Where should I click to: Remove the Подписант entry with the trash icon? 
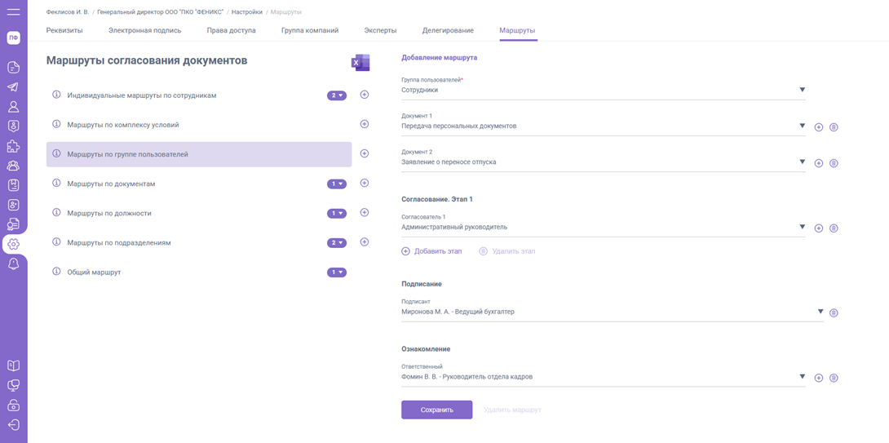point(834,313)
